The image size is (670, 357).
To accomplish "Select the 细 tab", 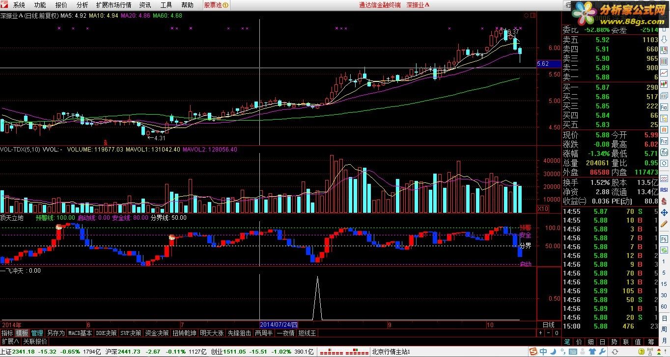I will point(591,342).
